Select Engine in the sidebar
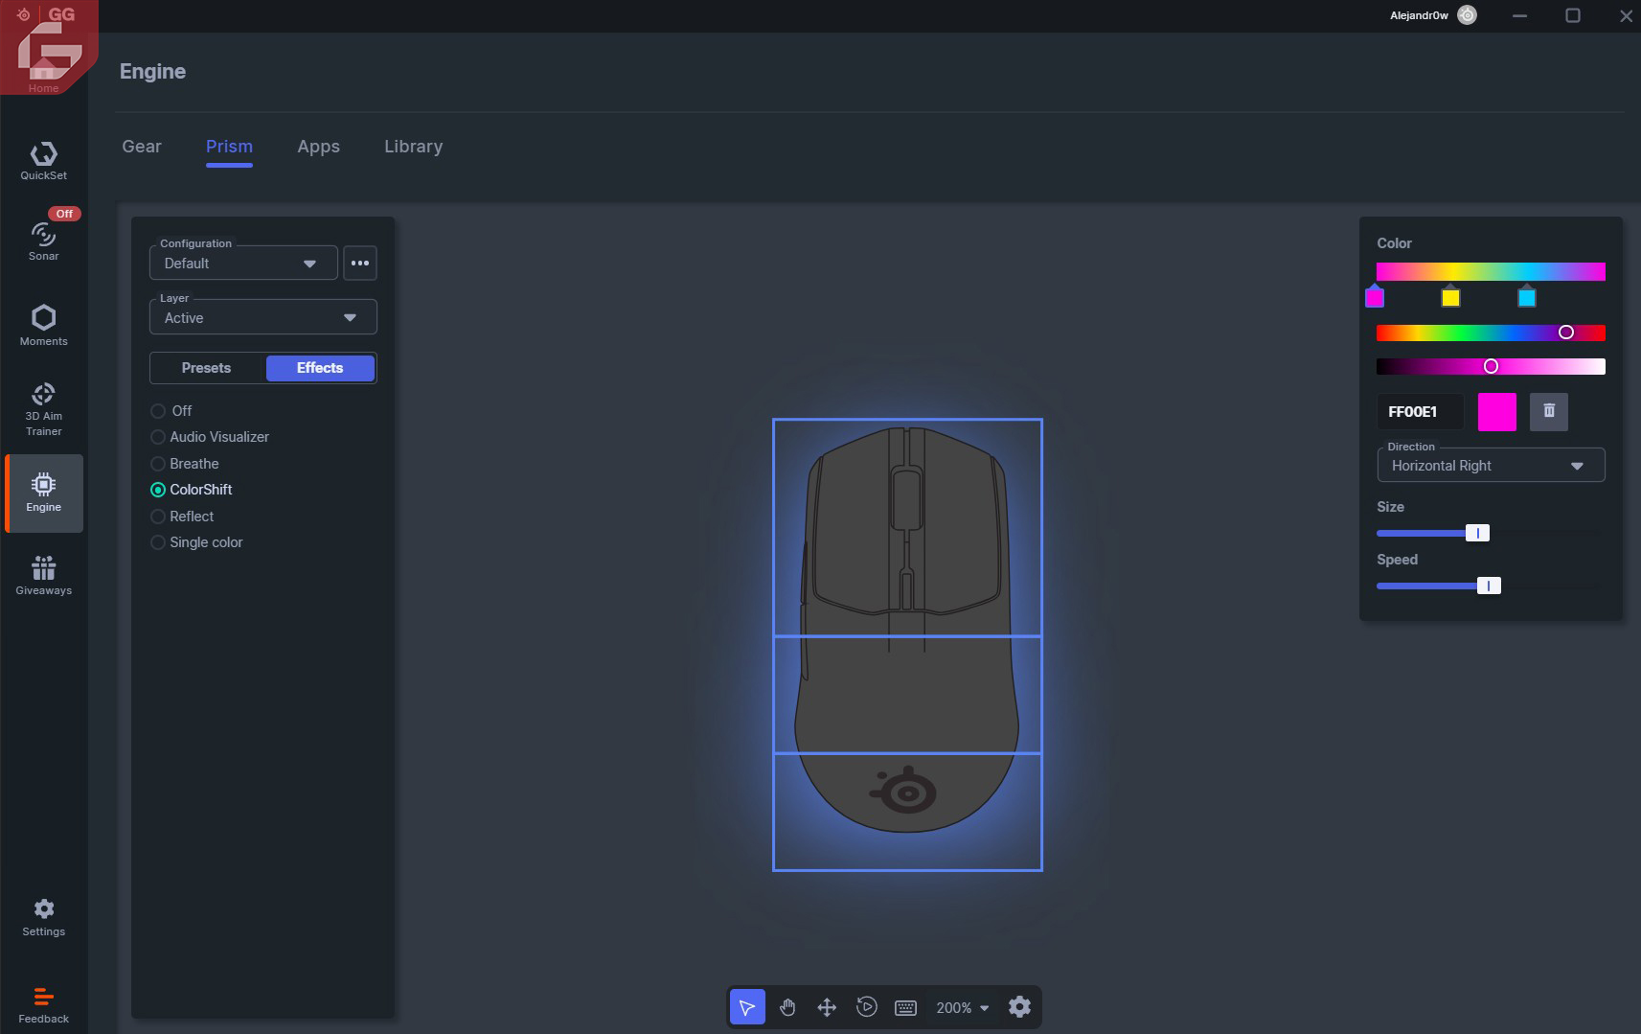The image size is (1641, 1034). [44, 493]
